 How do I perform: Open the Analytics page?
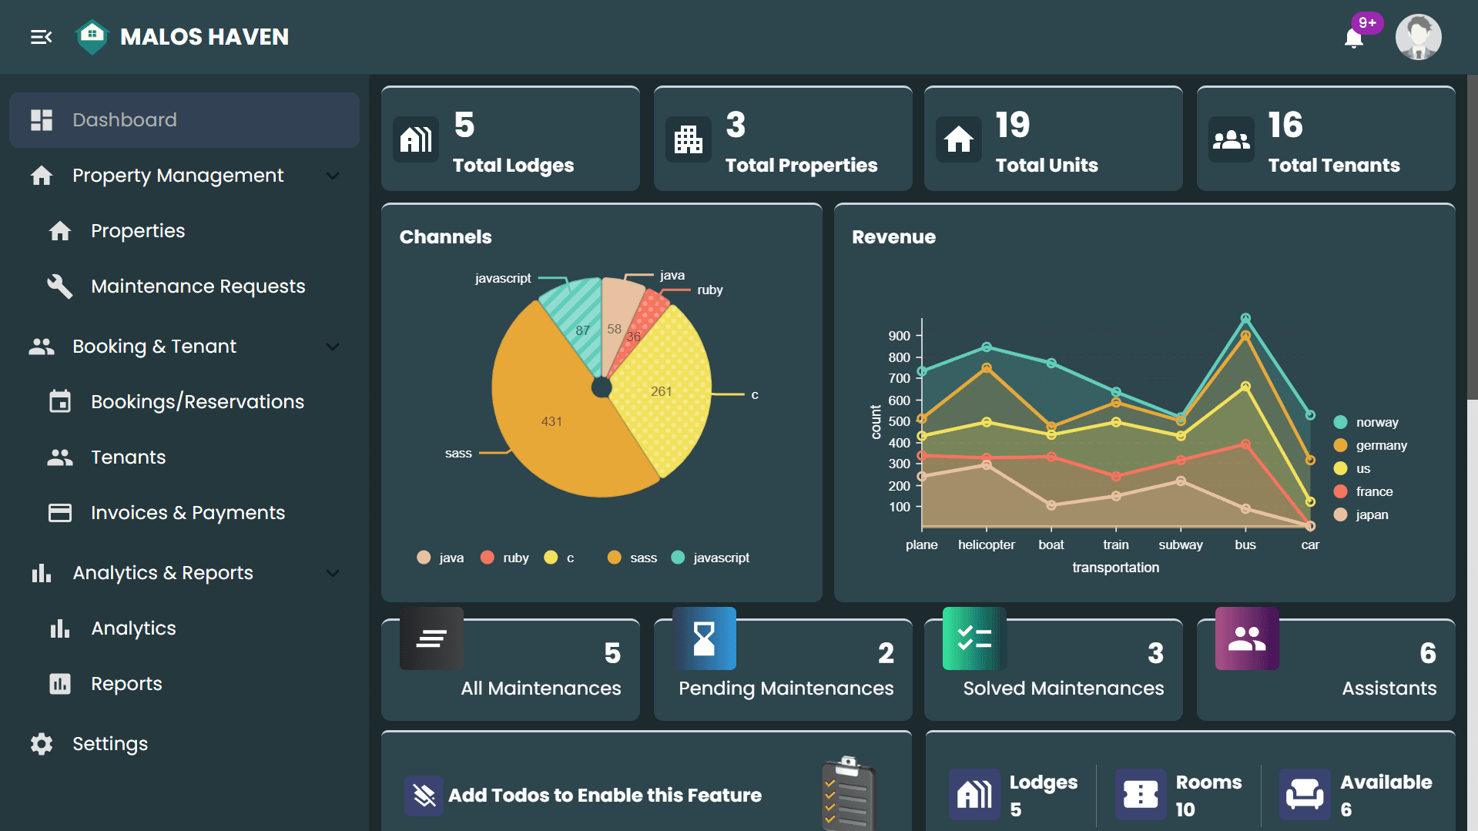184,628
